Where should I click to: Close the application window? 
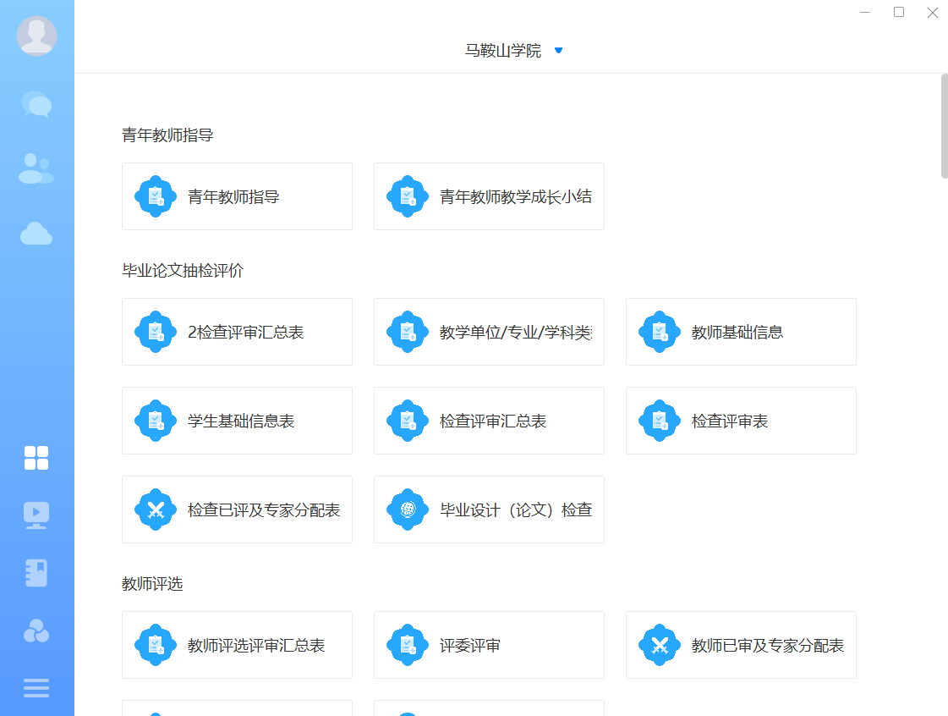[x=932, y=12]
